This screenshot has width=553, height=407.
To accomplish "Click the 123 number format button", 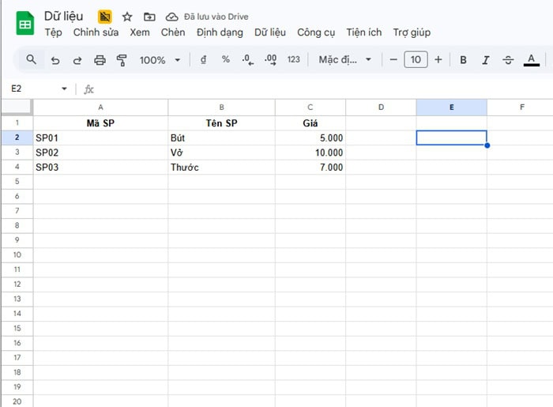I will coord(294,60).
